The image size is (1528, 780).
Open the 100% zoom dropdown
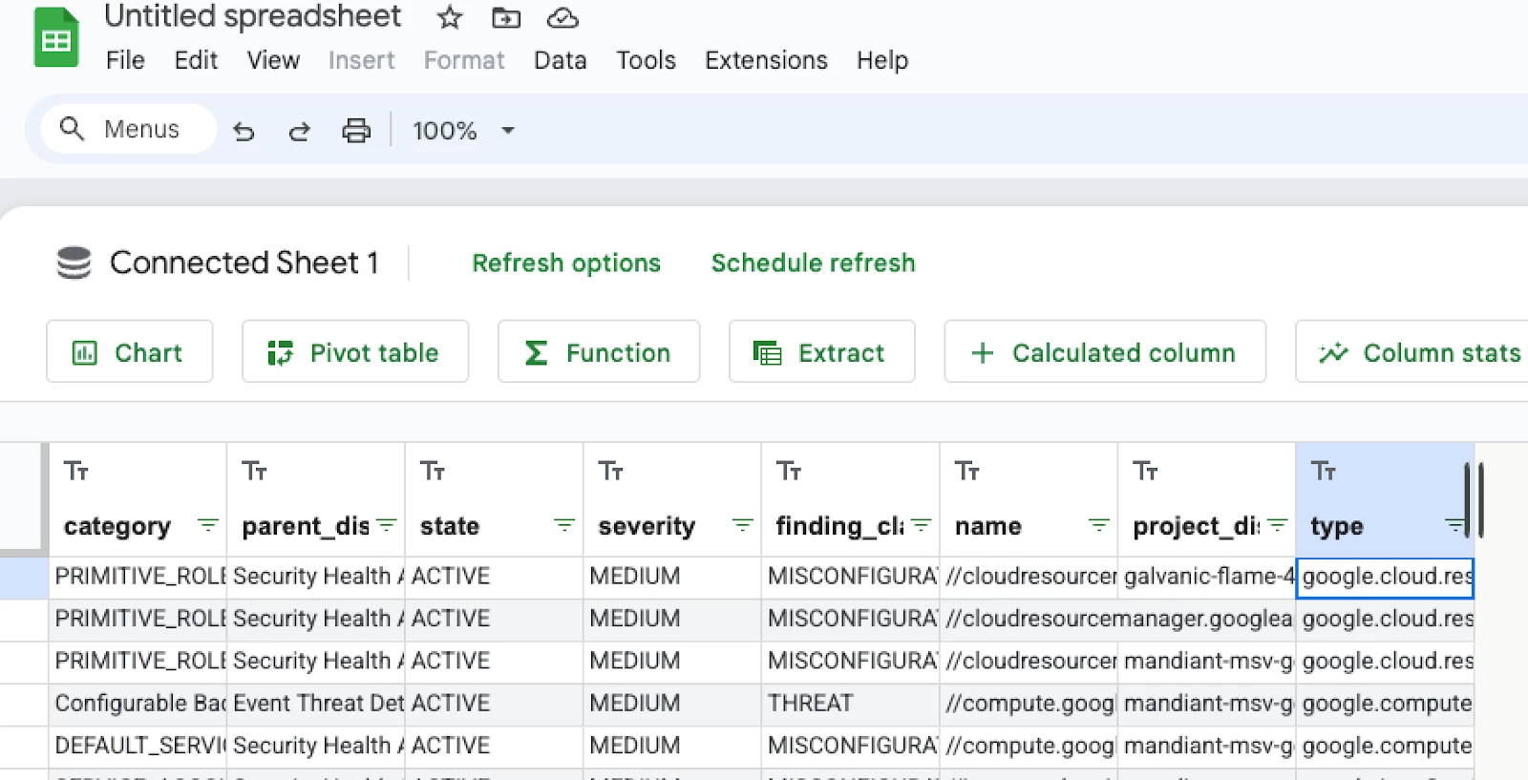464,131
